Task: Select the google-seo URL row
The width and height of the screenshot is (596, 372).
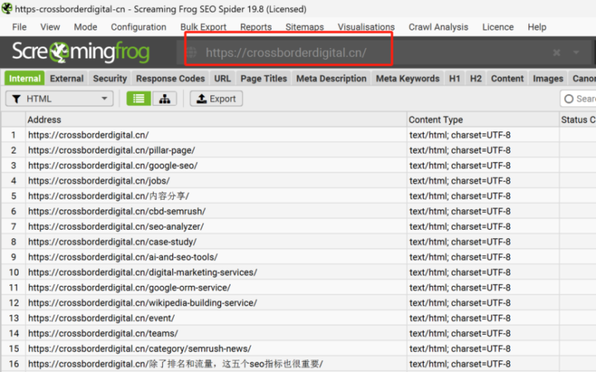Action: coord(113,165)
